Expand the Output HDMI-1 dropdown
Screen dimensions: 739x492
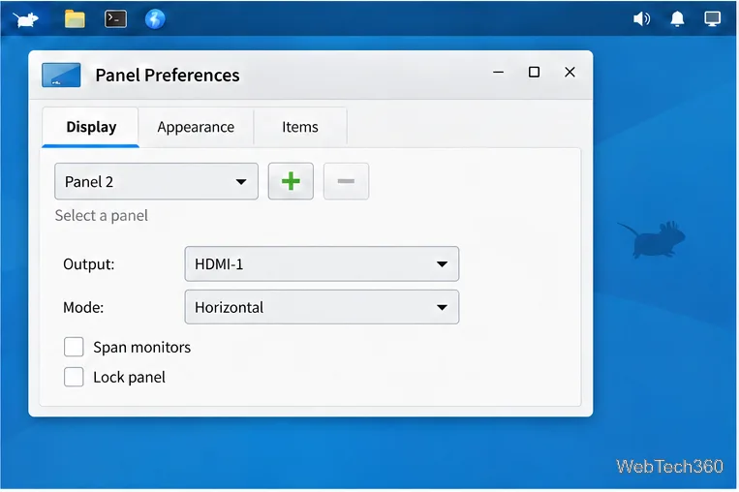coord(322,263)
